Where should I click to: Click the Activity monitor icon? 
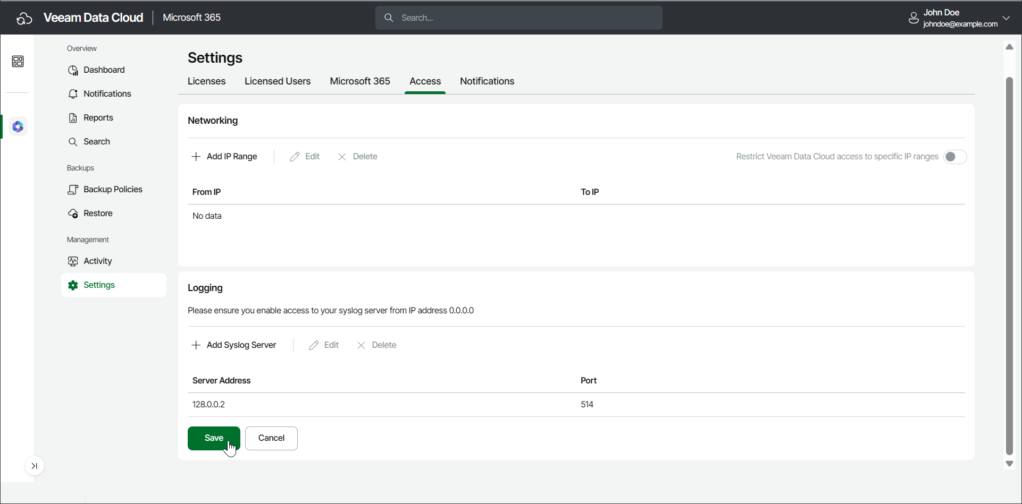(73, 261)
